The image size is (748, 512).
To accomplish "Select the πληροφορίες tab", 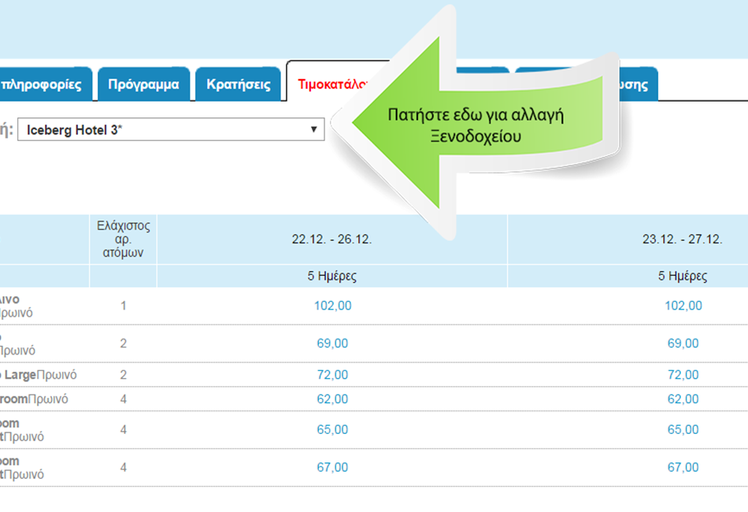I will click(43, 84).
